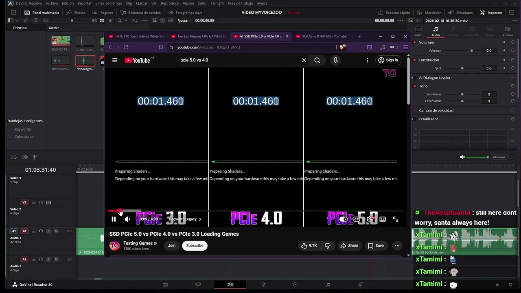Click the Atenuar button
521x293 pixels.
point(499,157)
